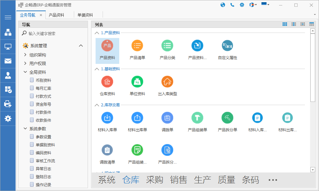
Task: Expand the 组织架构 tree node
Action: pyautogui.click(x=25, y=55)
